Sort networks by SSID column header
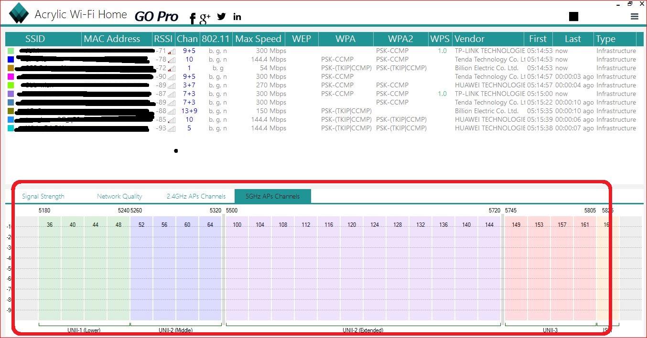Image resolution: width=647 pixels, height=338 pixels. pyautogui.click(x=42, y=39)
